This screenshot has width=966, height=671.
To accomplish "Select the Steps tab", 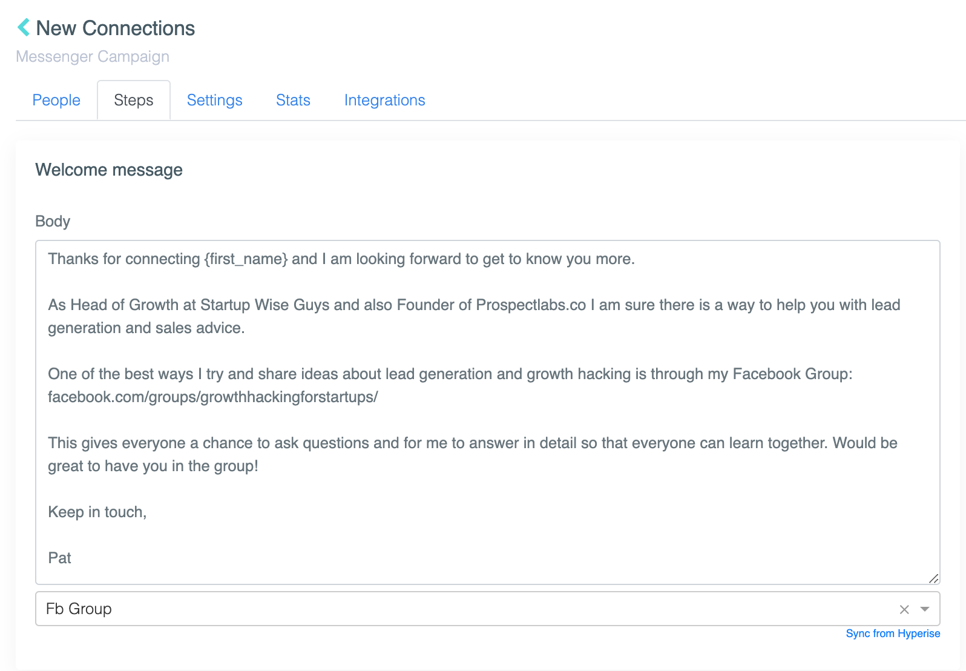I will (134, 100).
